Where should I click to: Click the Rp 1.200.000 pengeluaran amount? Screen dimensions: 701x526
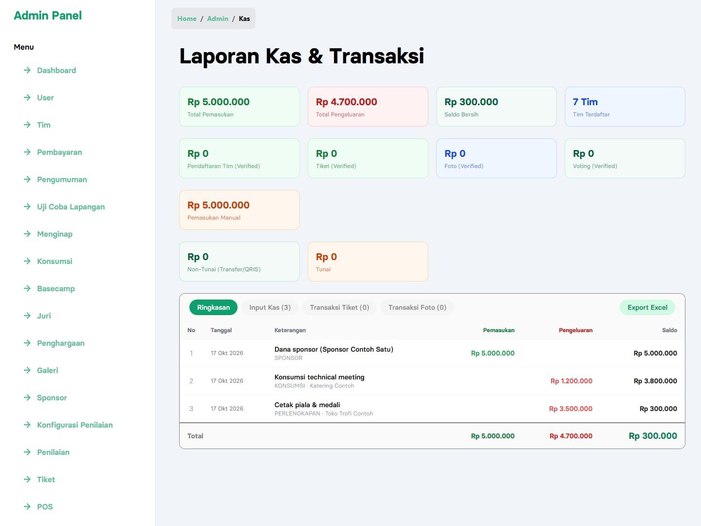click(x=572, y=381)
